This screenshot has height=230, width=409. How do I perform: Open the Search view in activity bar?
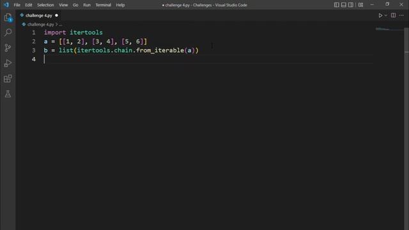tap(8, 33)
